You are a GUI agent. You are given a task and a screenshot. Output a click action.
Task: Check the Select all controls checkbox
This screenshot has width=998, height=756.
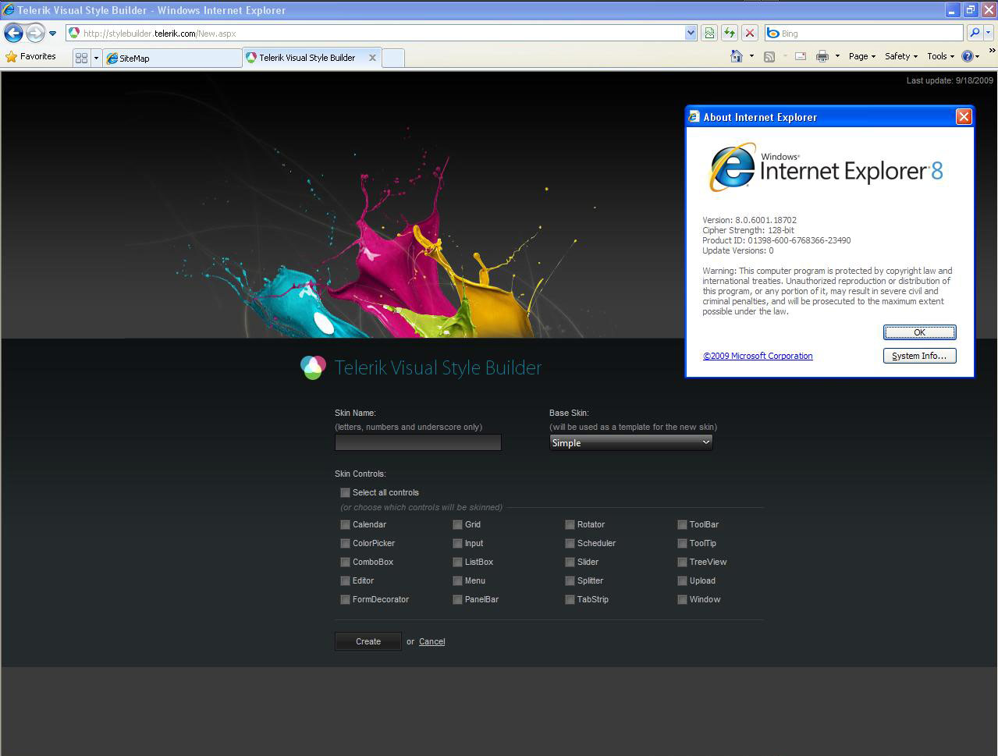click(x=345, y=492)
